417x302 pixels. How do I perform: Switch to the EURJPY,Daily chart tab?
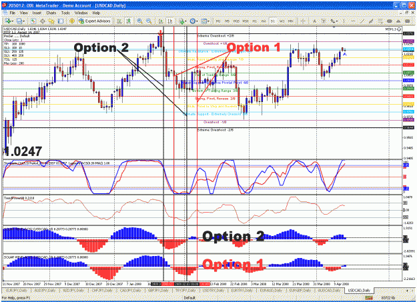[16, 291]
